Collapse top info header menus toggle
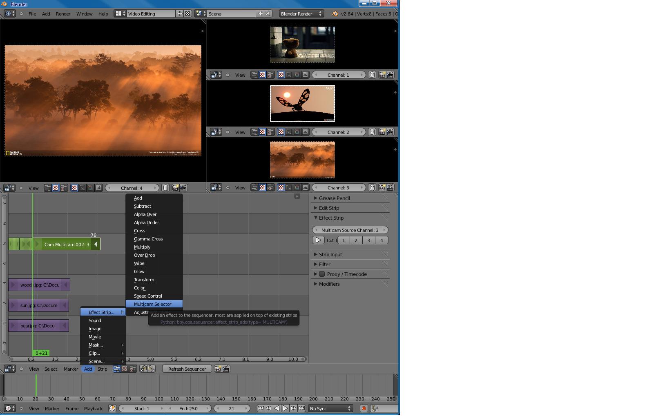Image resolution: width=656 pixels, height=416 pixels. coord(21,13)
